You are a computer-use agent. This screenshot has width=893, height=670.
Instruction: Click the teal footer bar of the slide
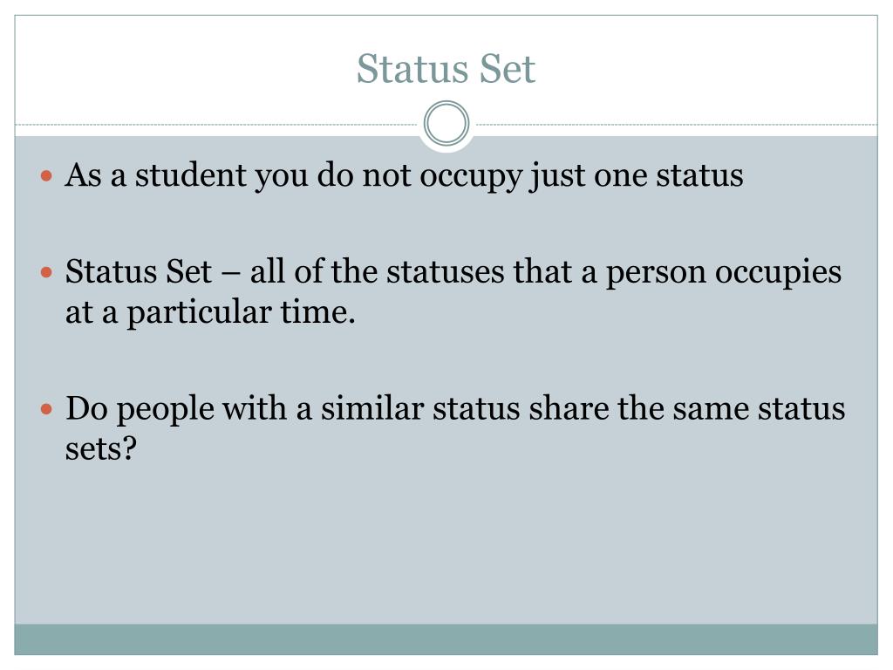click(446, 639)
